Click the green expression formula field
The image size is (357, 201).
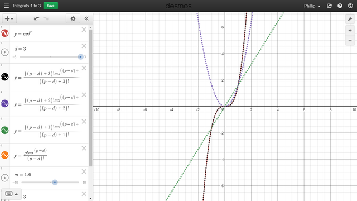tap(47, 130)
